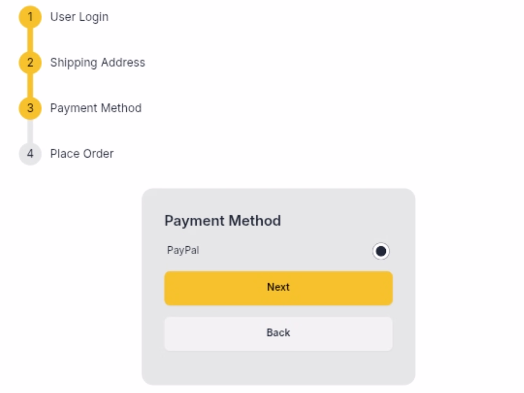This screenshot has width=524, height=393.
Task: Click the step 1 circle icon
Action: click(30, 17)
